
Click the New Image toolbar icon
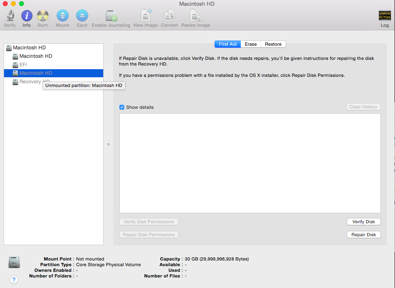point(146,15)
